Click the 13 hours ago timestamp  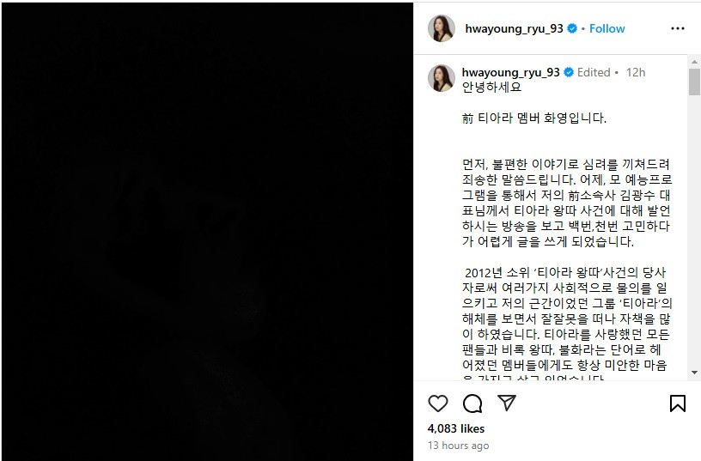pyautogui.click(x=458, y=446)
